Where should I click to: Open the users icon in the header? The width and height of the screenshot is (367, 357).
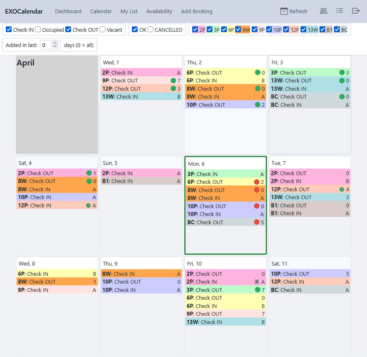323,11
